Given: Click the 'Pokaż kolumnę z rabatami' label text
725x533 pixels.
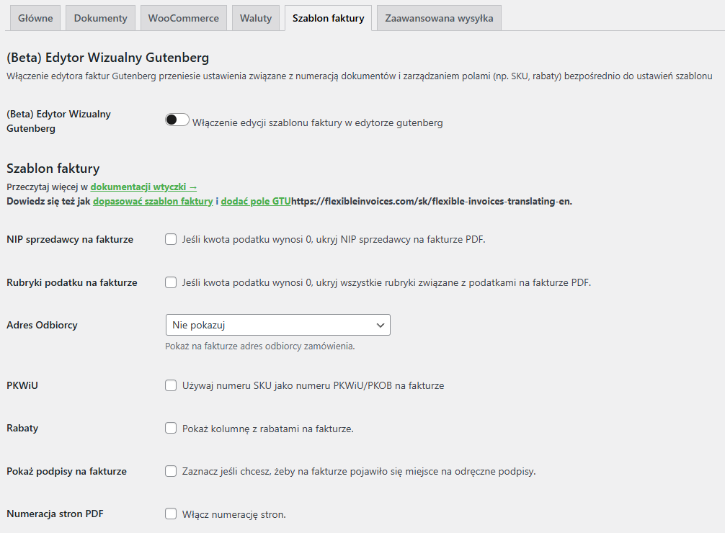Looking at the screenshot, I should [x=267, y=429].
